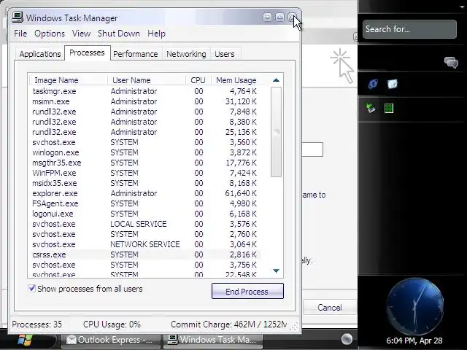This screenshot has width=467, height=350.
Task: Minimize the Task Manager window
Action: 267,17
